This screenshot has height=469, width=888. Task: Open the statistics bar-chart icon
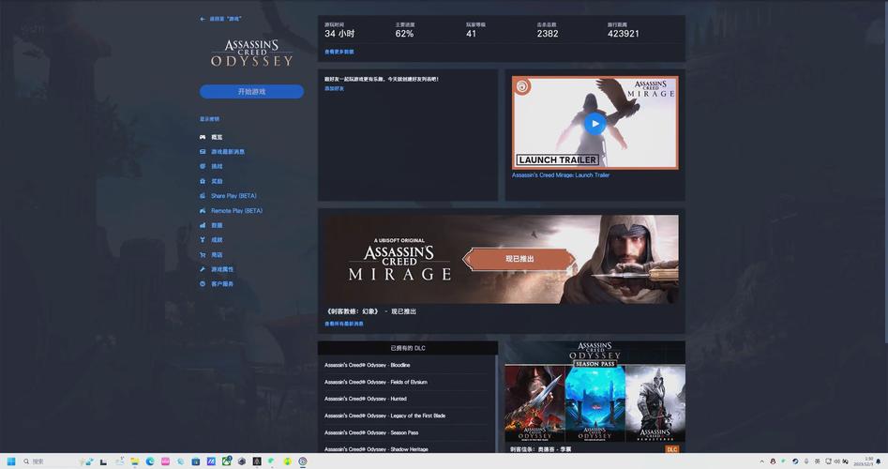coord(203,225)
